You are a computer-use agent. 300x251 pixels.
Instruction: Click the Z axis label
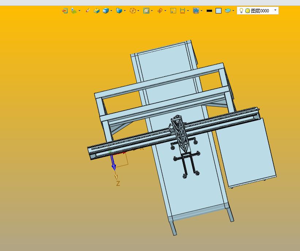coord(118,184)
